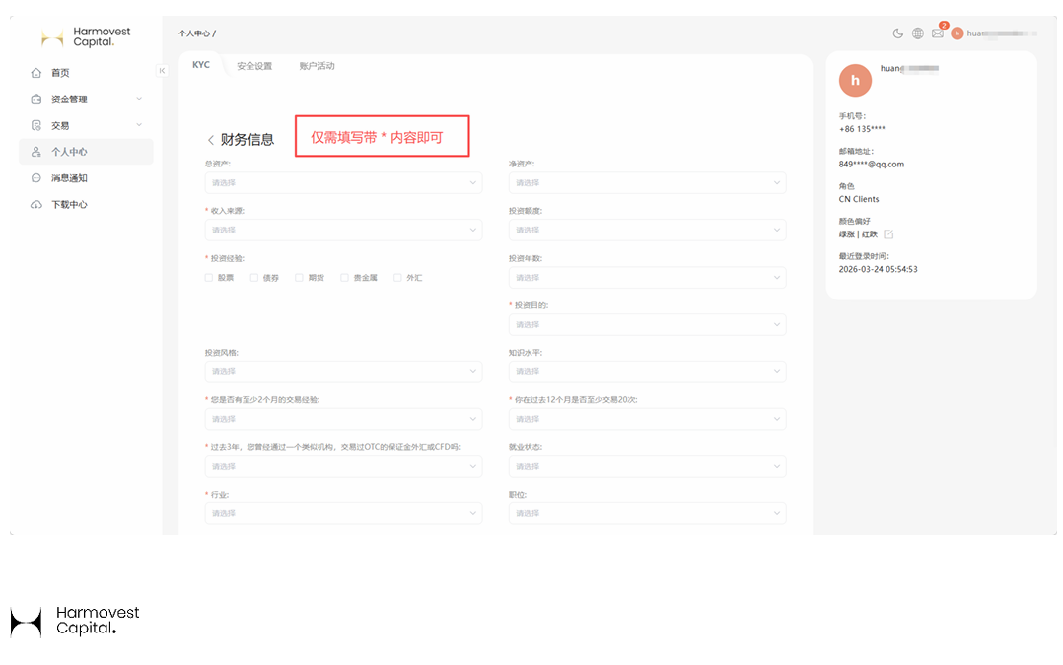Collapse the sidebar with the fold icon

(162, 70)
